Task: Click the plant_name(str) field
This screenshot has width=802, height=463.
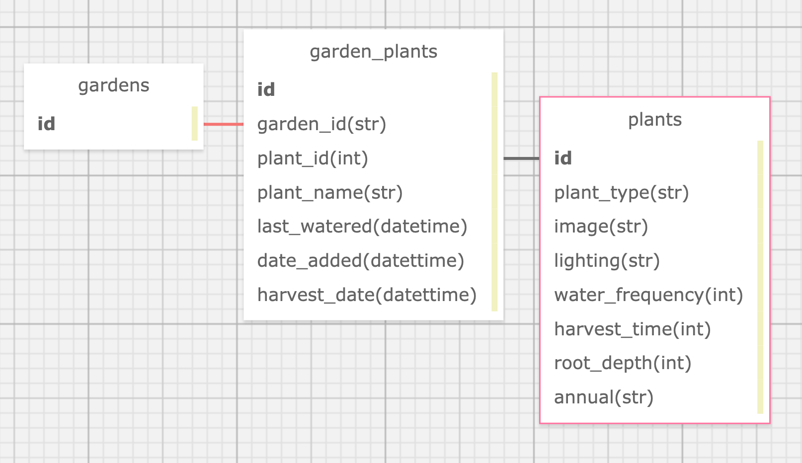Action: click(x=329, y=192)
